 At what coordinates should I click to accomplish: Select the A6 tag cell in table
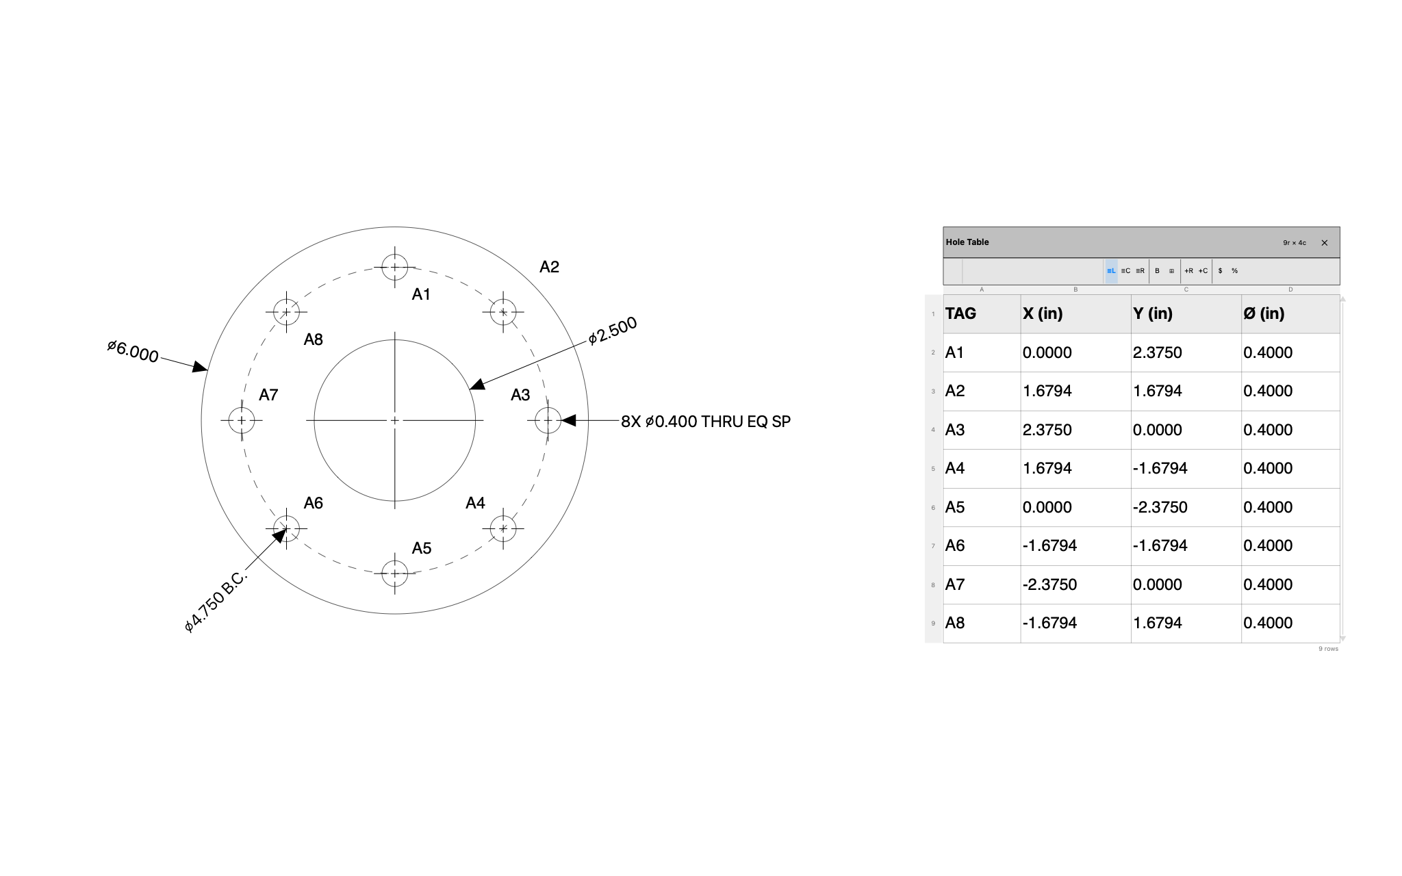(x=982, y=546)
